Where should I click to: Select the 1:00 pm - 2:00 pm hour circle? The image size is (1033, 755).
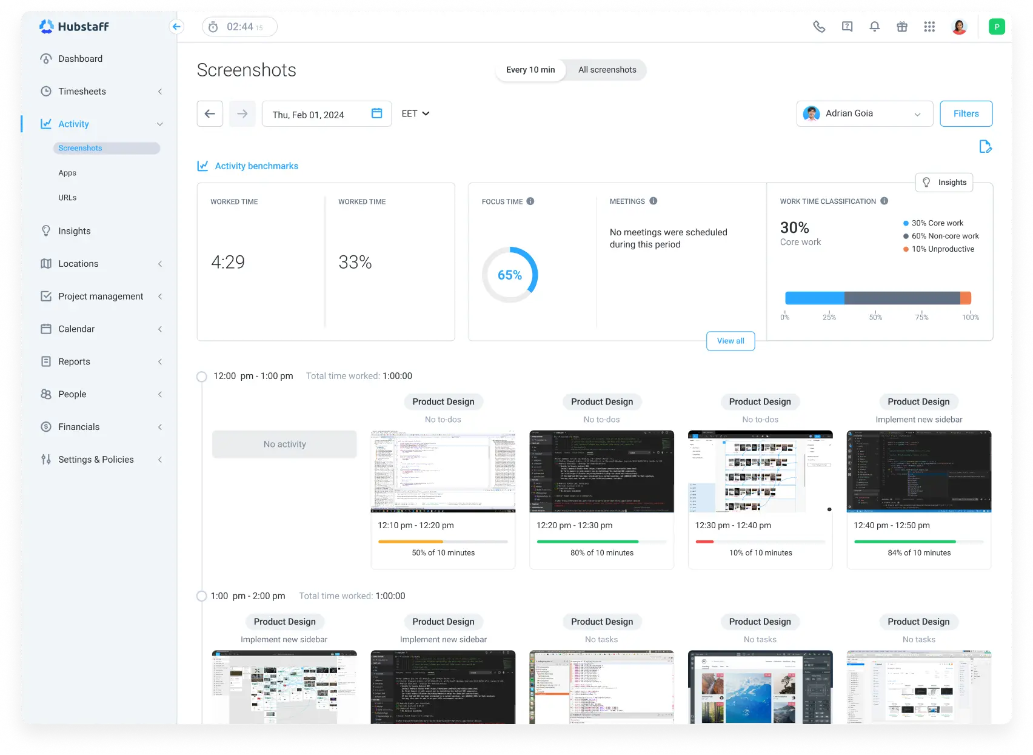[x=202, y=596]
